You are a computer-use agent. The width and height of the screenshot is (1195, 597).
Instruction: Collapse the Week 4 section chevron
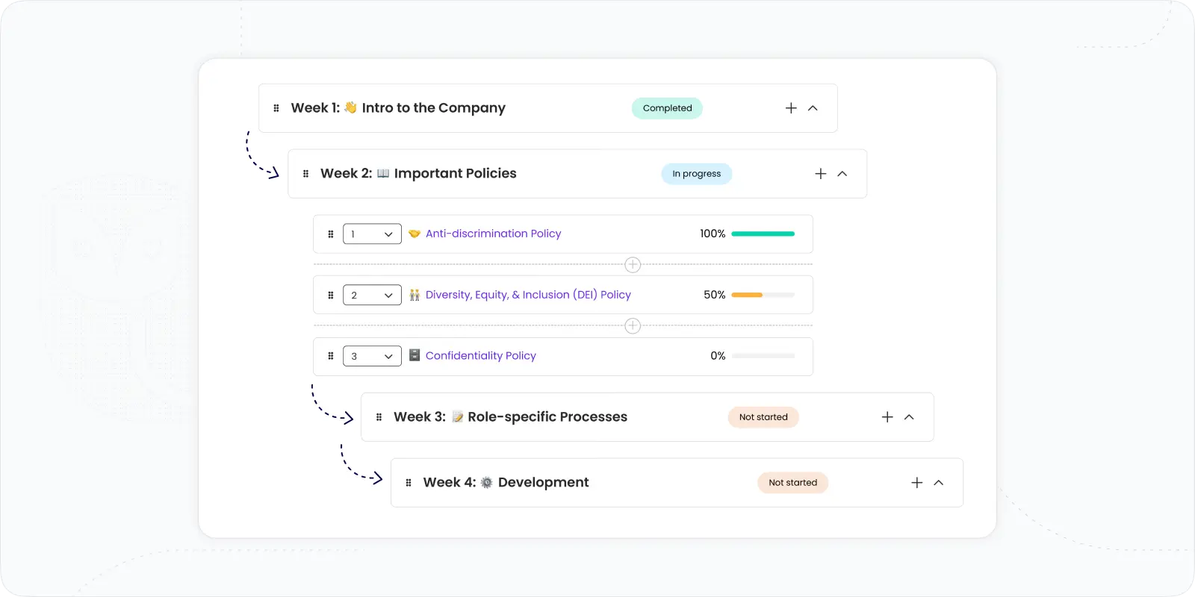click(x=939, y=483)
